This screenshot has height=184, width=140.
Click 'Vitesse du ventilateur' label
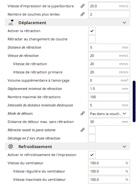coord(25,163)
